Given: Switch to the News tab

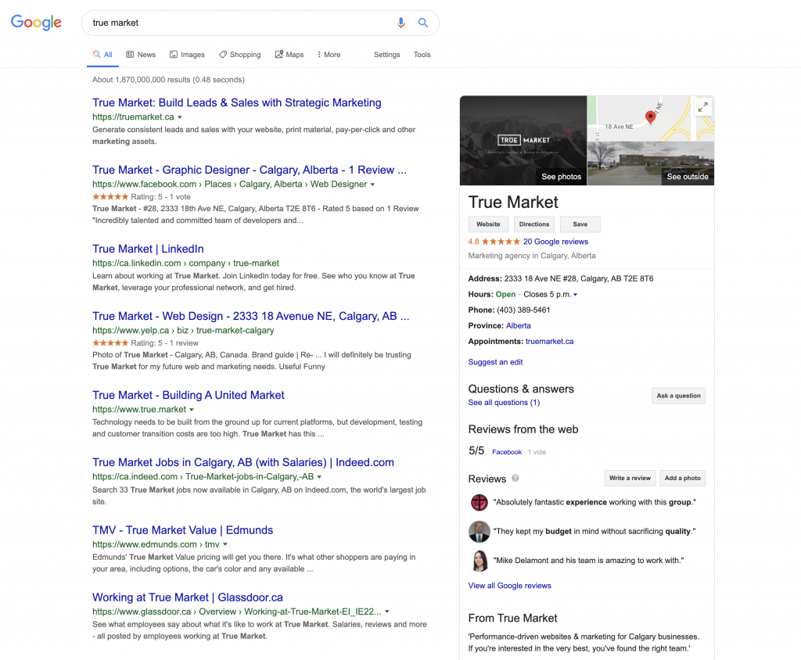Looking at the screenshot, I should (141, 55).
